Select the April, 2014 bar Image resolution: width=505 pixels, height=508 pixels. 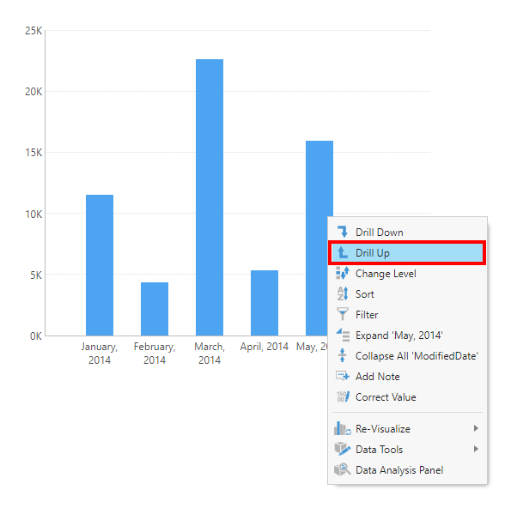click(265, 303)
